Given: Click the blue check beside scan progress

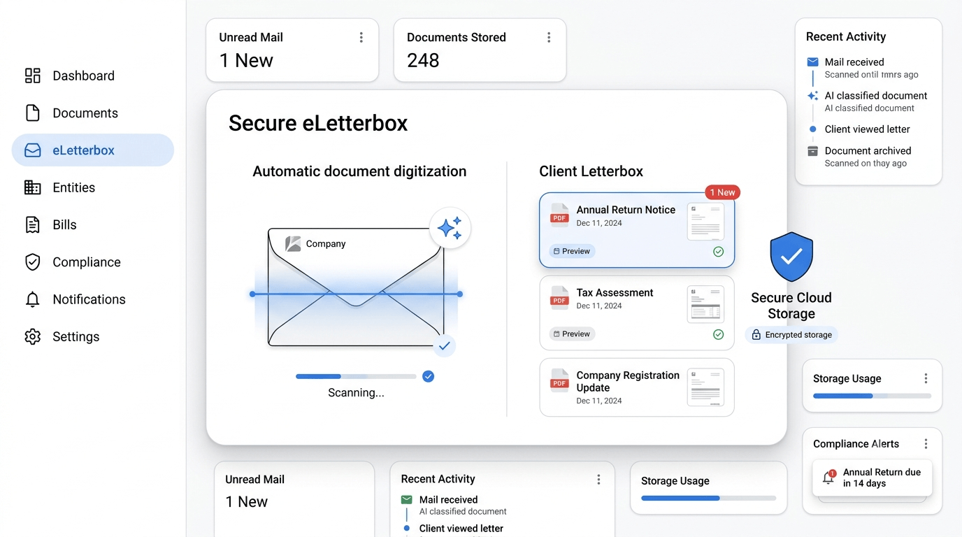Looking at the screenshot, I should tap(429, 376).
